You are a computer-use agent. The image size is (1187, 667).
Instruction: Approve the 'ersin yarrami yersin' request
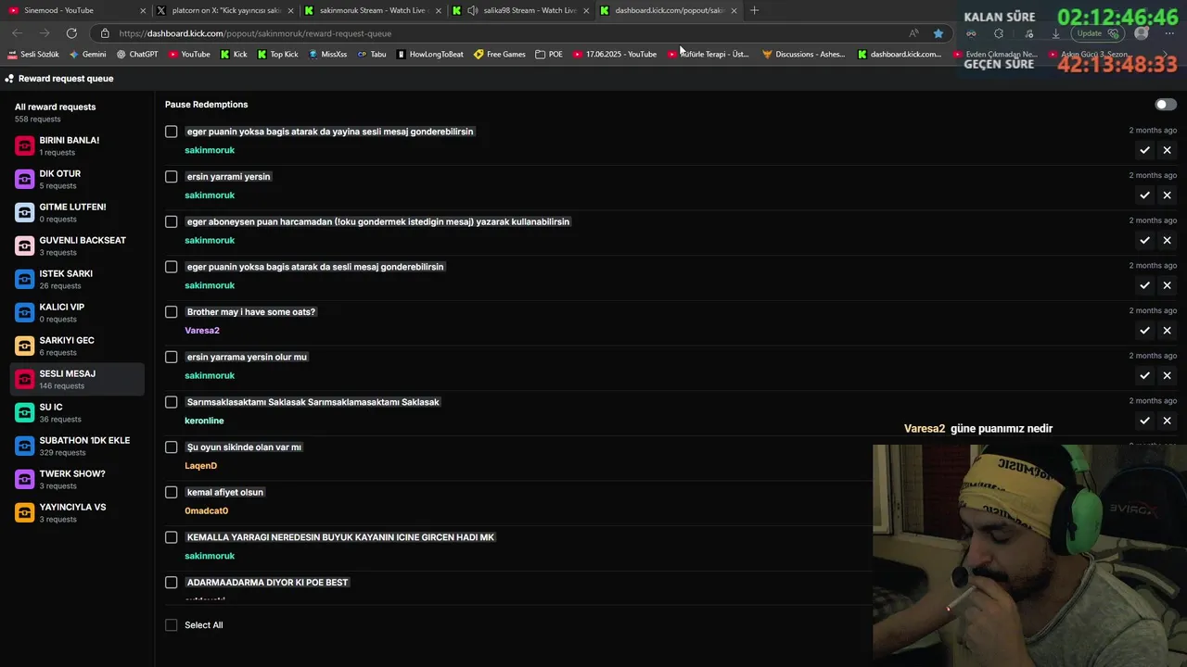[x=1144, y=195]
